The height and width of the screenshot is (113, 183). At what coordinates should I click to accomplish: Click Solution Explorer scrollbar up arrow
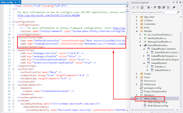(181, 17)
